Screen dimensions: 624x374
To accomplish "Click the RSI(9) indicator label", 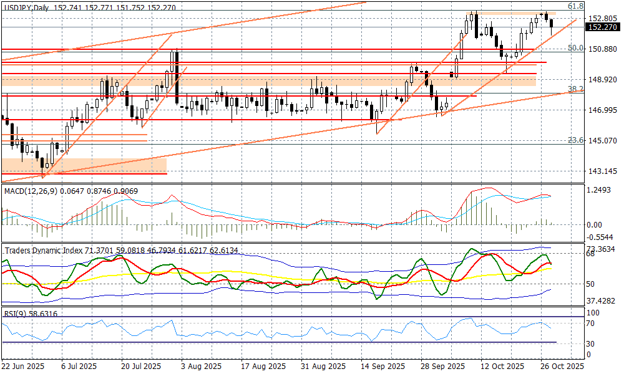I will pos(15,314).
